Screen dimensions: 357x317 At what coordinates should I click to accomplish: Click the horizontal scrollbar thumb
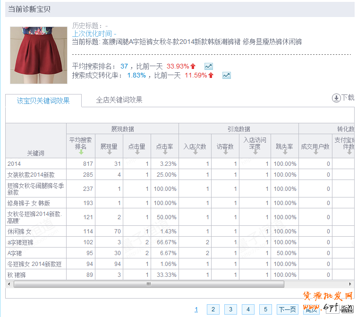(149, 284)
